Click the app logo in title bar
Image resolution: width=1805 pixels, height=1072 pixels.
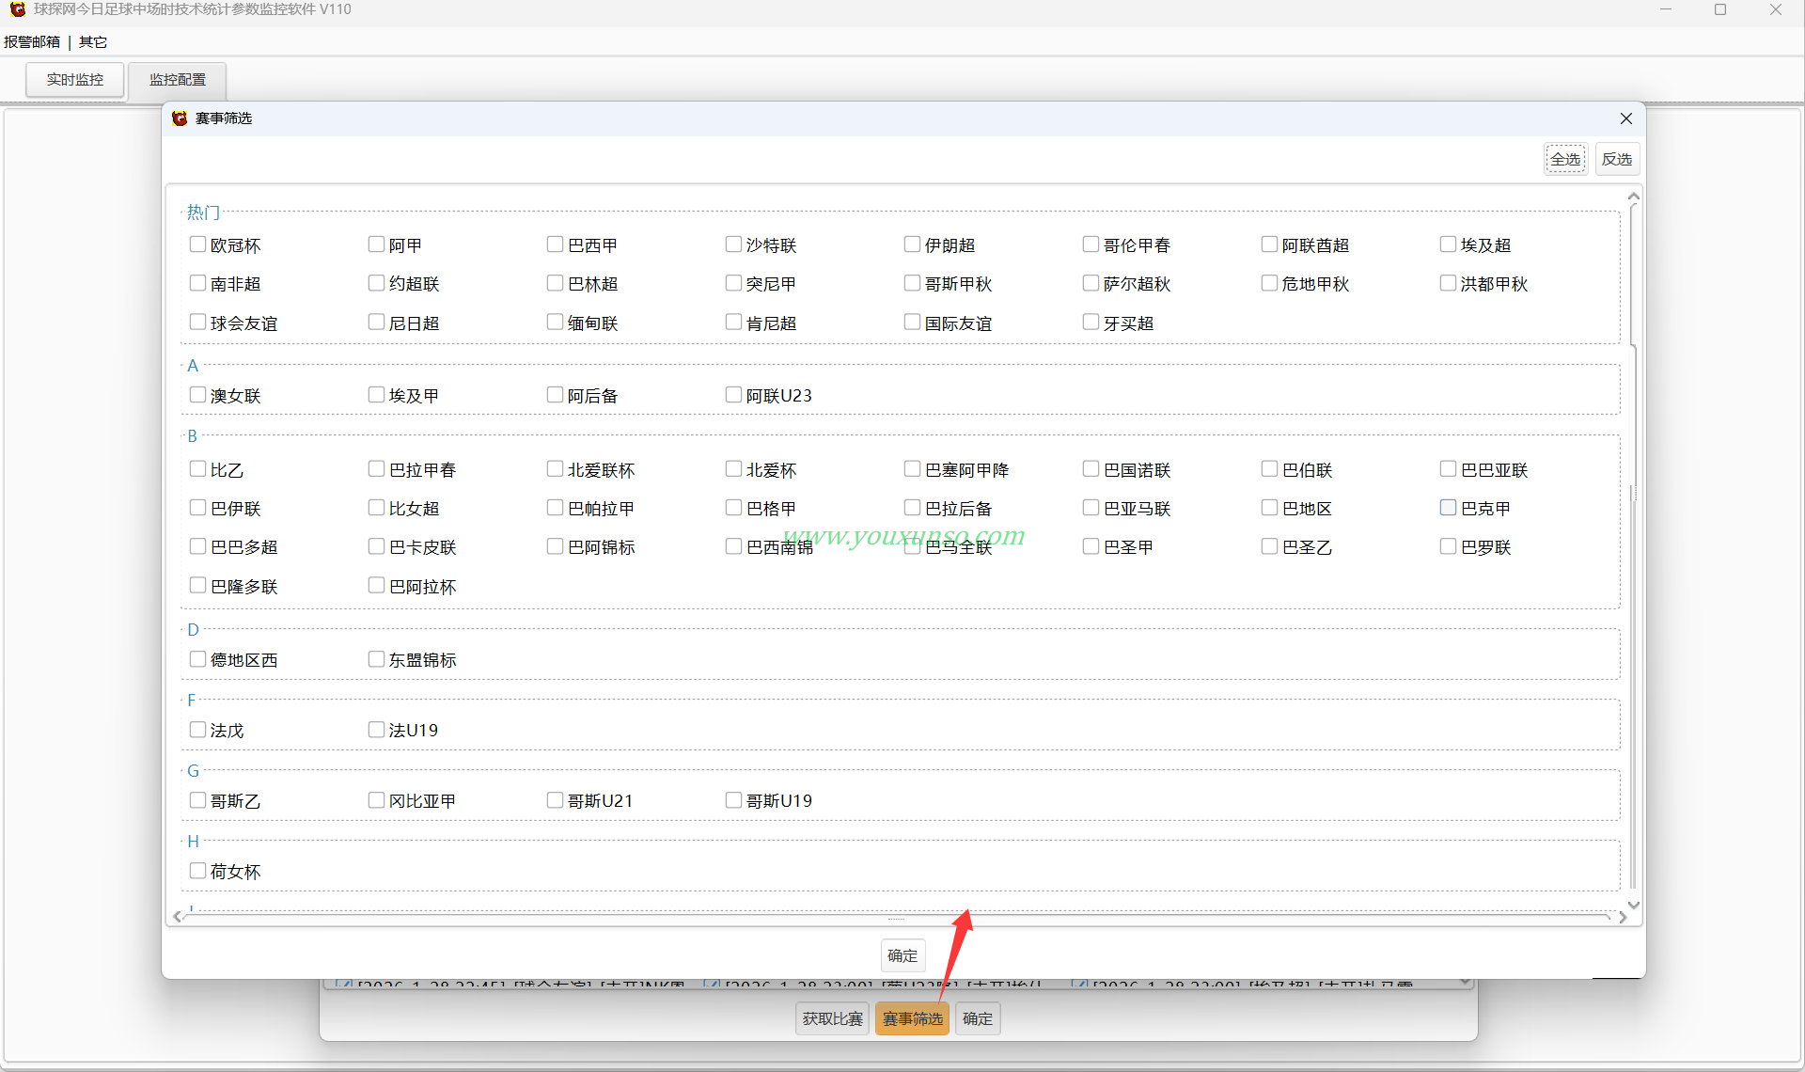coord(17,9)
